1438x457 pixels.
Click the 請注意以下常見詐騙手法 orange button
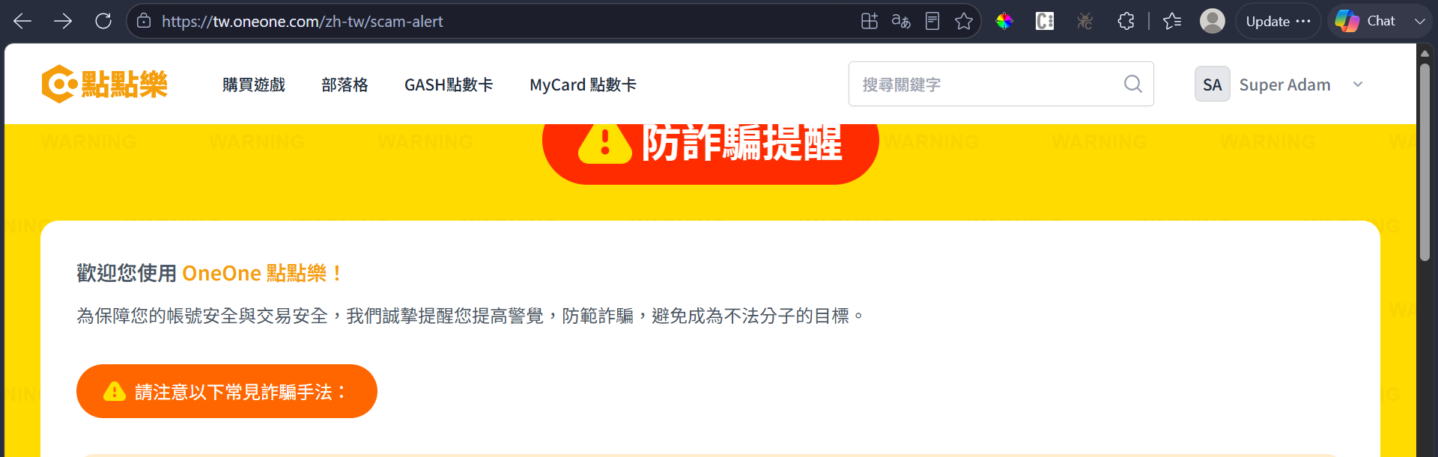[x=226, y=391]
